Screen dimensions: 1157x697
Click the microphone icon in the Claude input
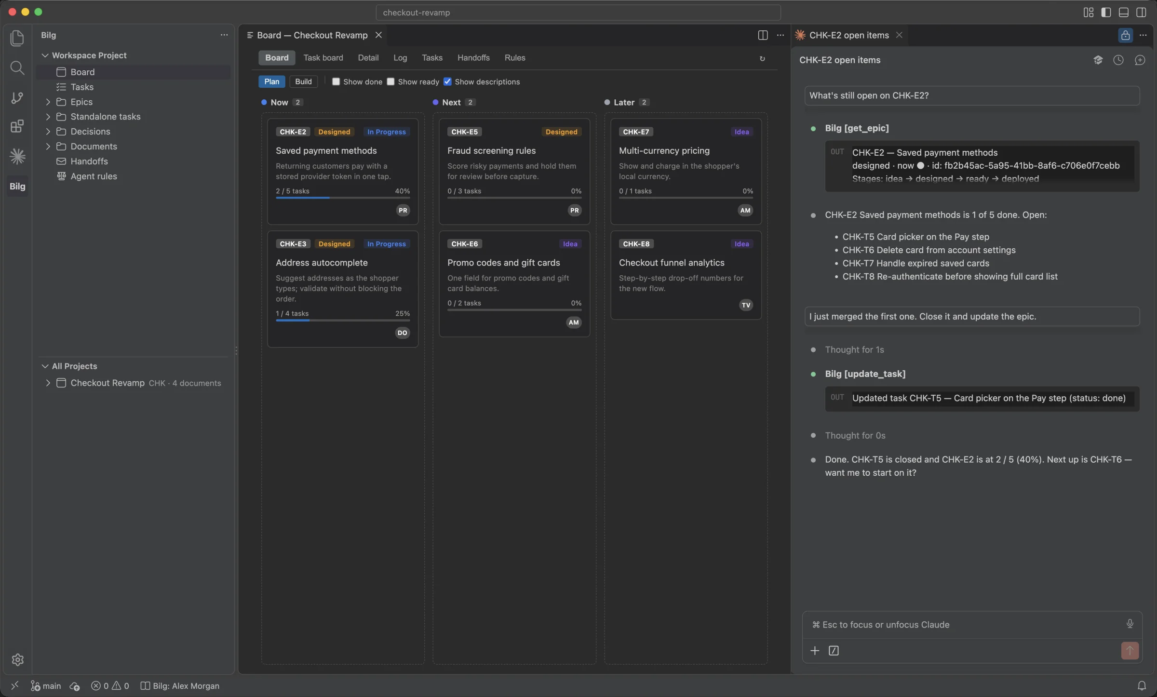tap(1130, 624)
